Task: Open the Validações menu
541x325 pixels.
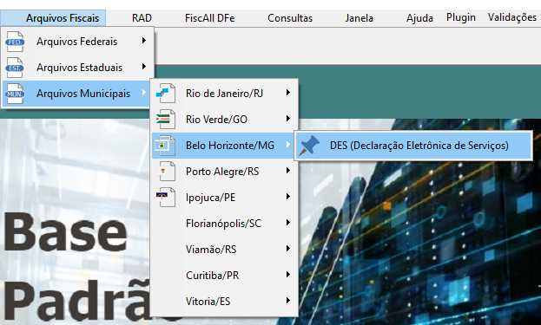Action: [512, 17]
